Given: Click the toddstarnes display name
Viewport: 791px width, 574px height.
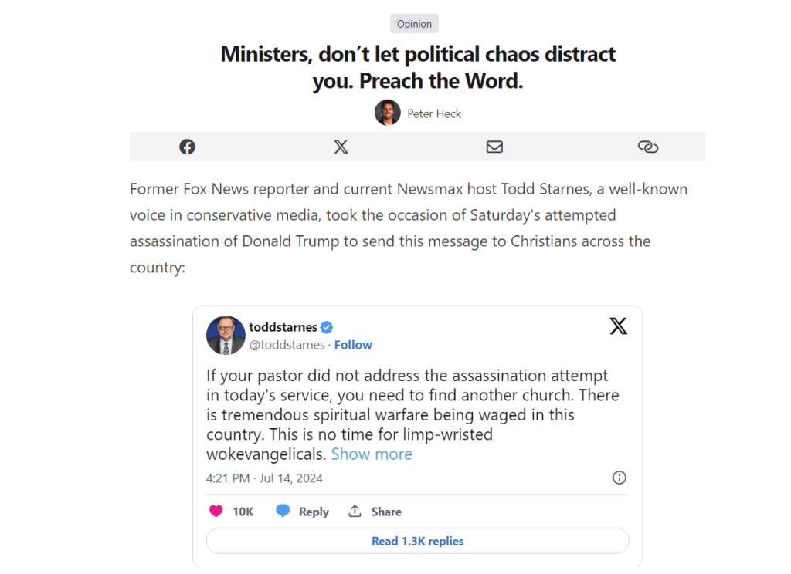Looking at the screenshot, I should (283, 327).
